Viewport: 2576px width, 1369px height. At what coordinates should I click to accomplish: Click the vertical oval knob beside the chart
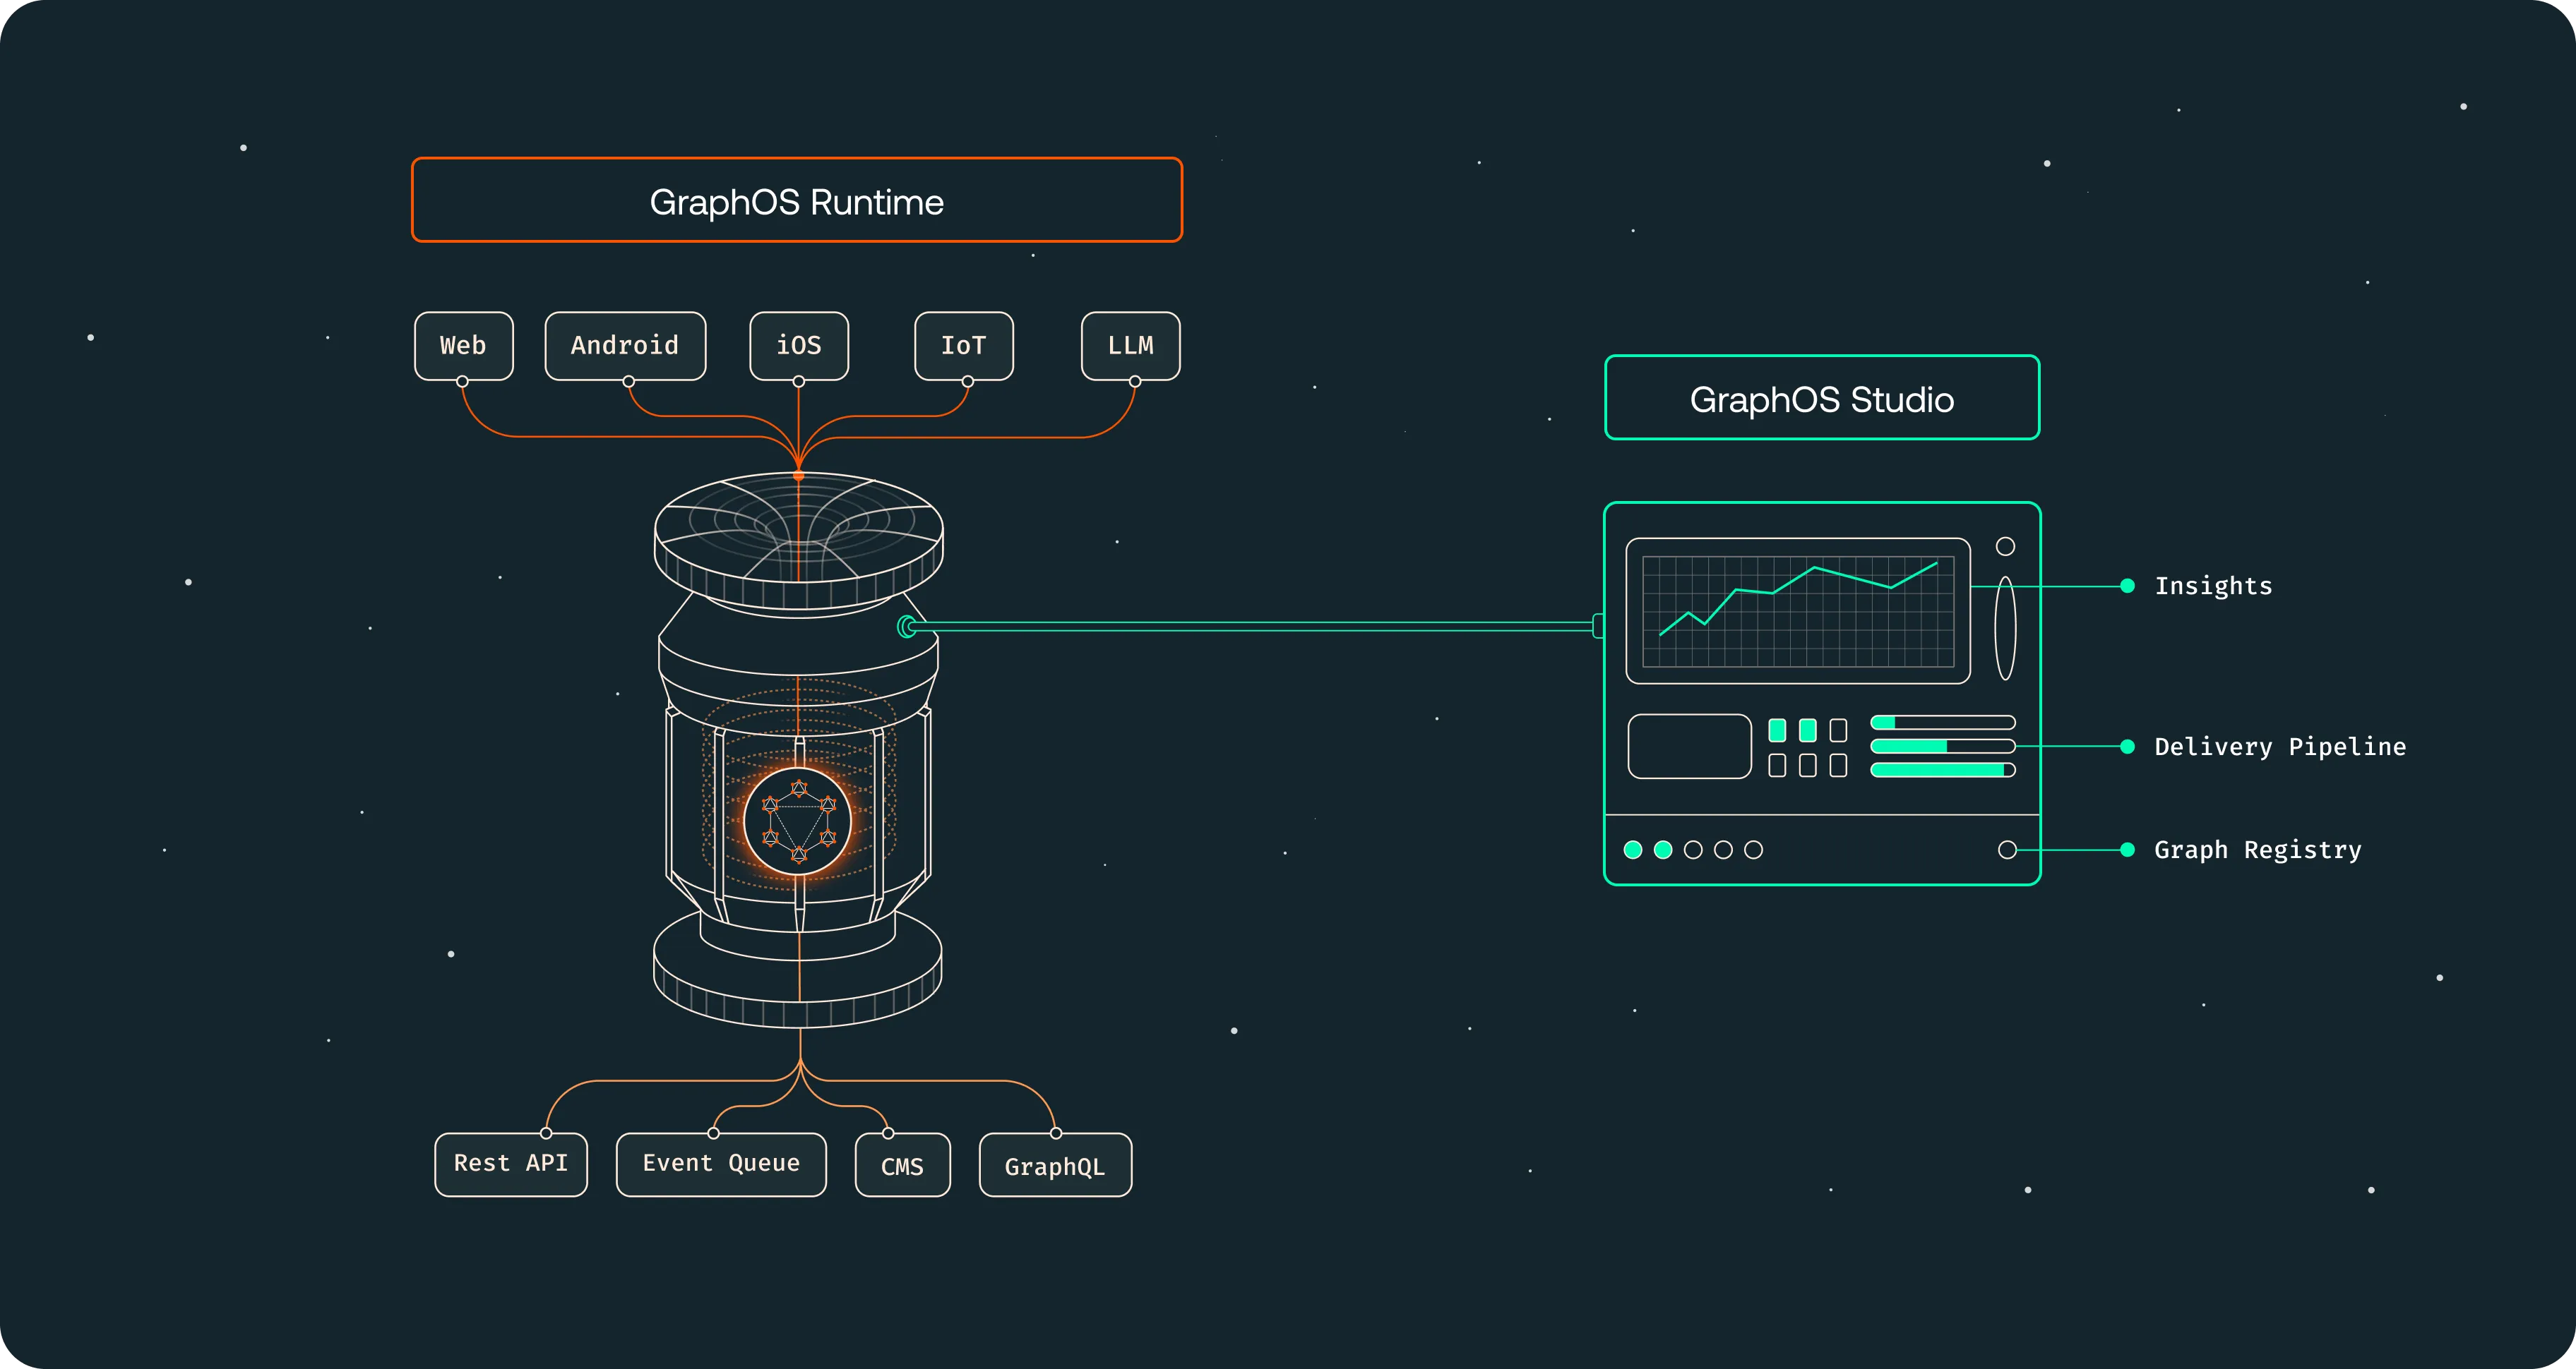point(2005,629)
